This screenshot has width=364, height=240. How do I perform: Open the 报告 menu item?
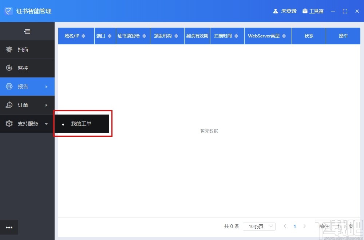click(23, 87)
